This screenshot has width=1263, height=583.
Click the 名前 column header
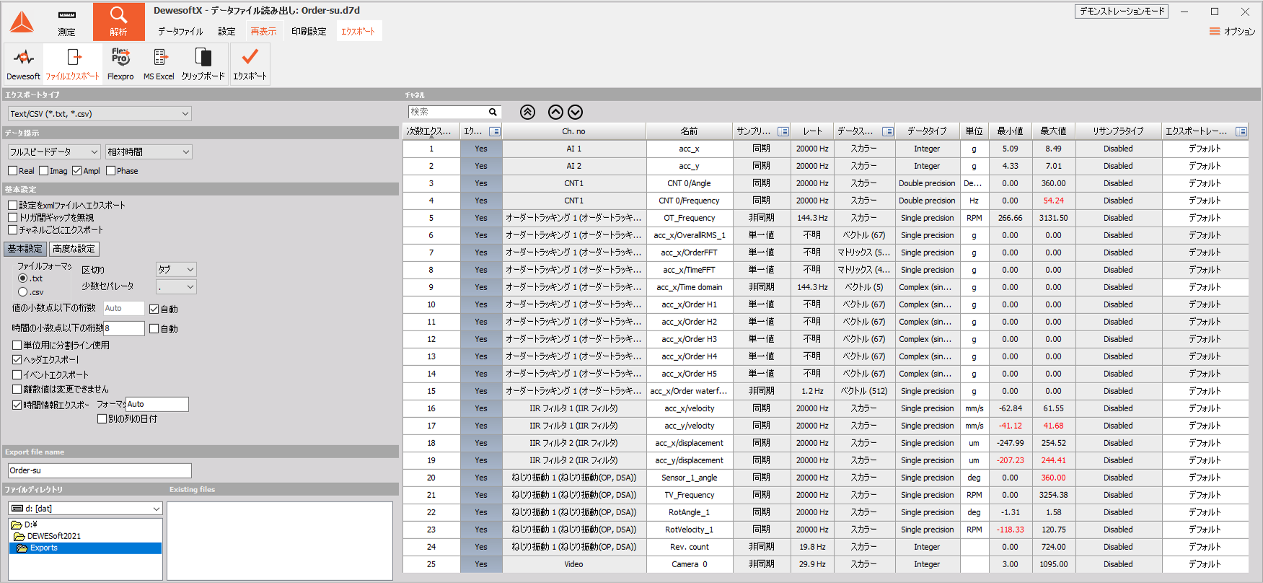(689, 131)
